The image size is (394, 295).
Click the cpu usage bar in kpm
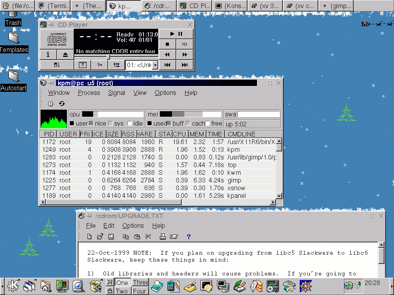113,114
